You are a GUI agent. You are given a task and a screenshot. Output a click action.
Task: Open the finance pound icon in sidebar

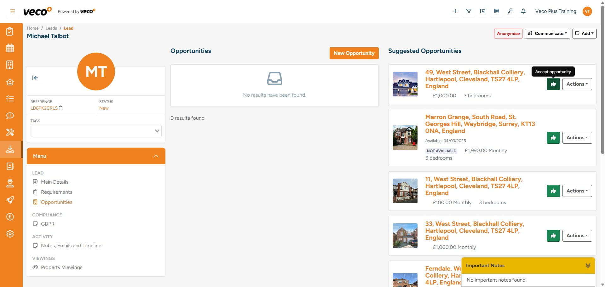pos(10,217)
